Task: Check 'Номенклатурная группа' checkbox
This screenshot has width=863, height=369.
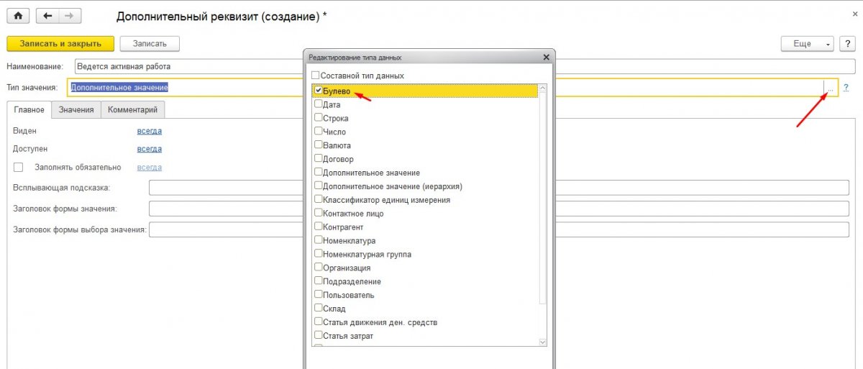Action: (319, 254)
